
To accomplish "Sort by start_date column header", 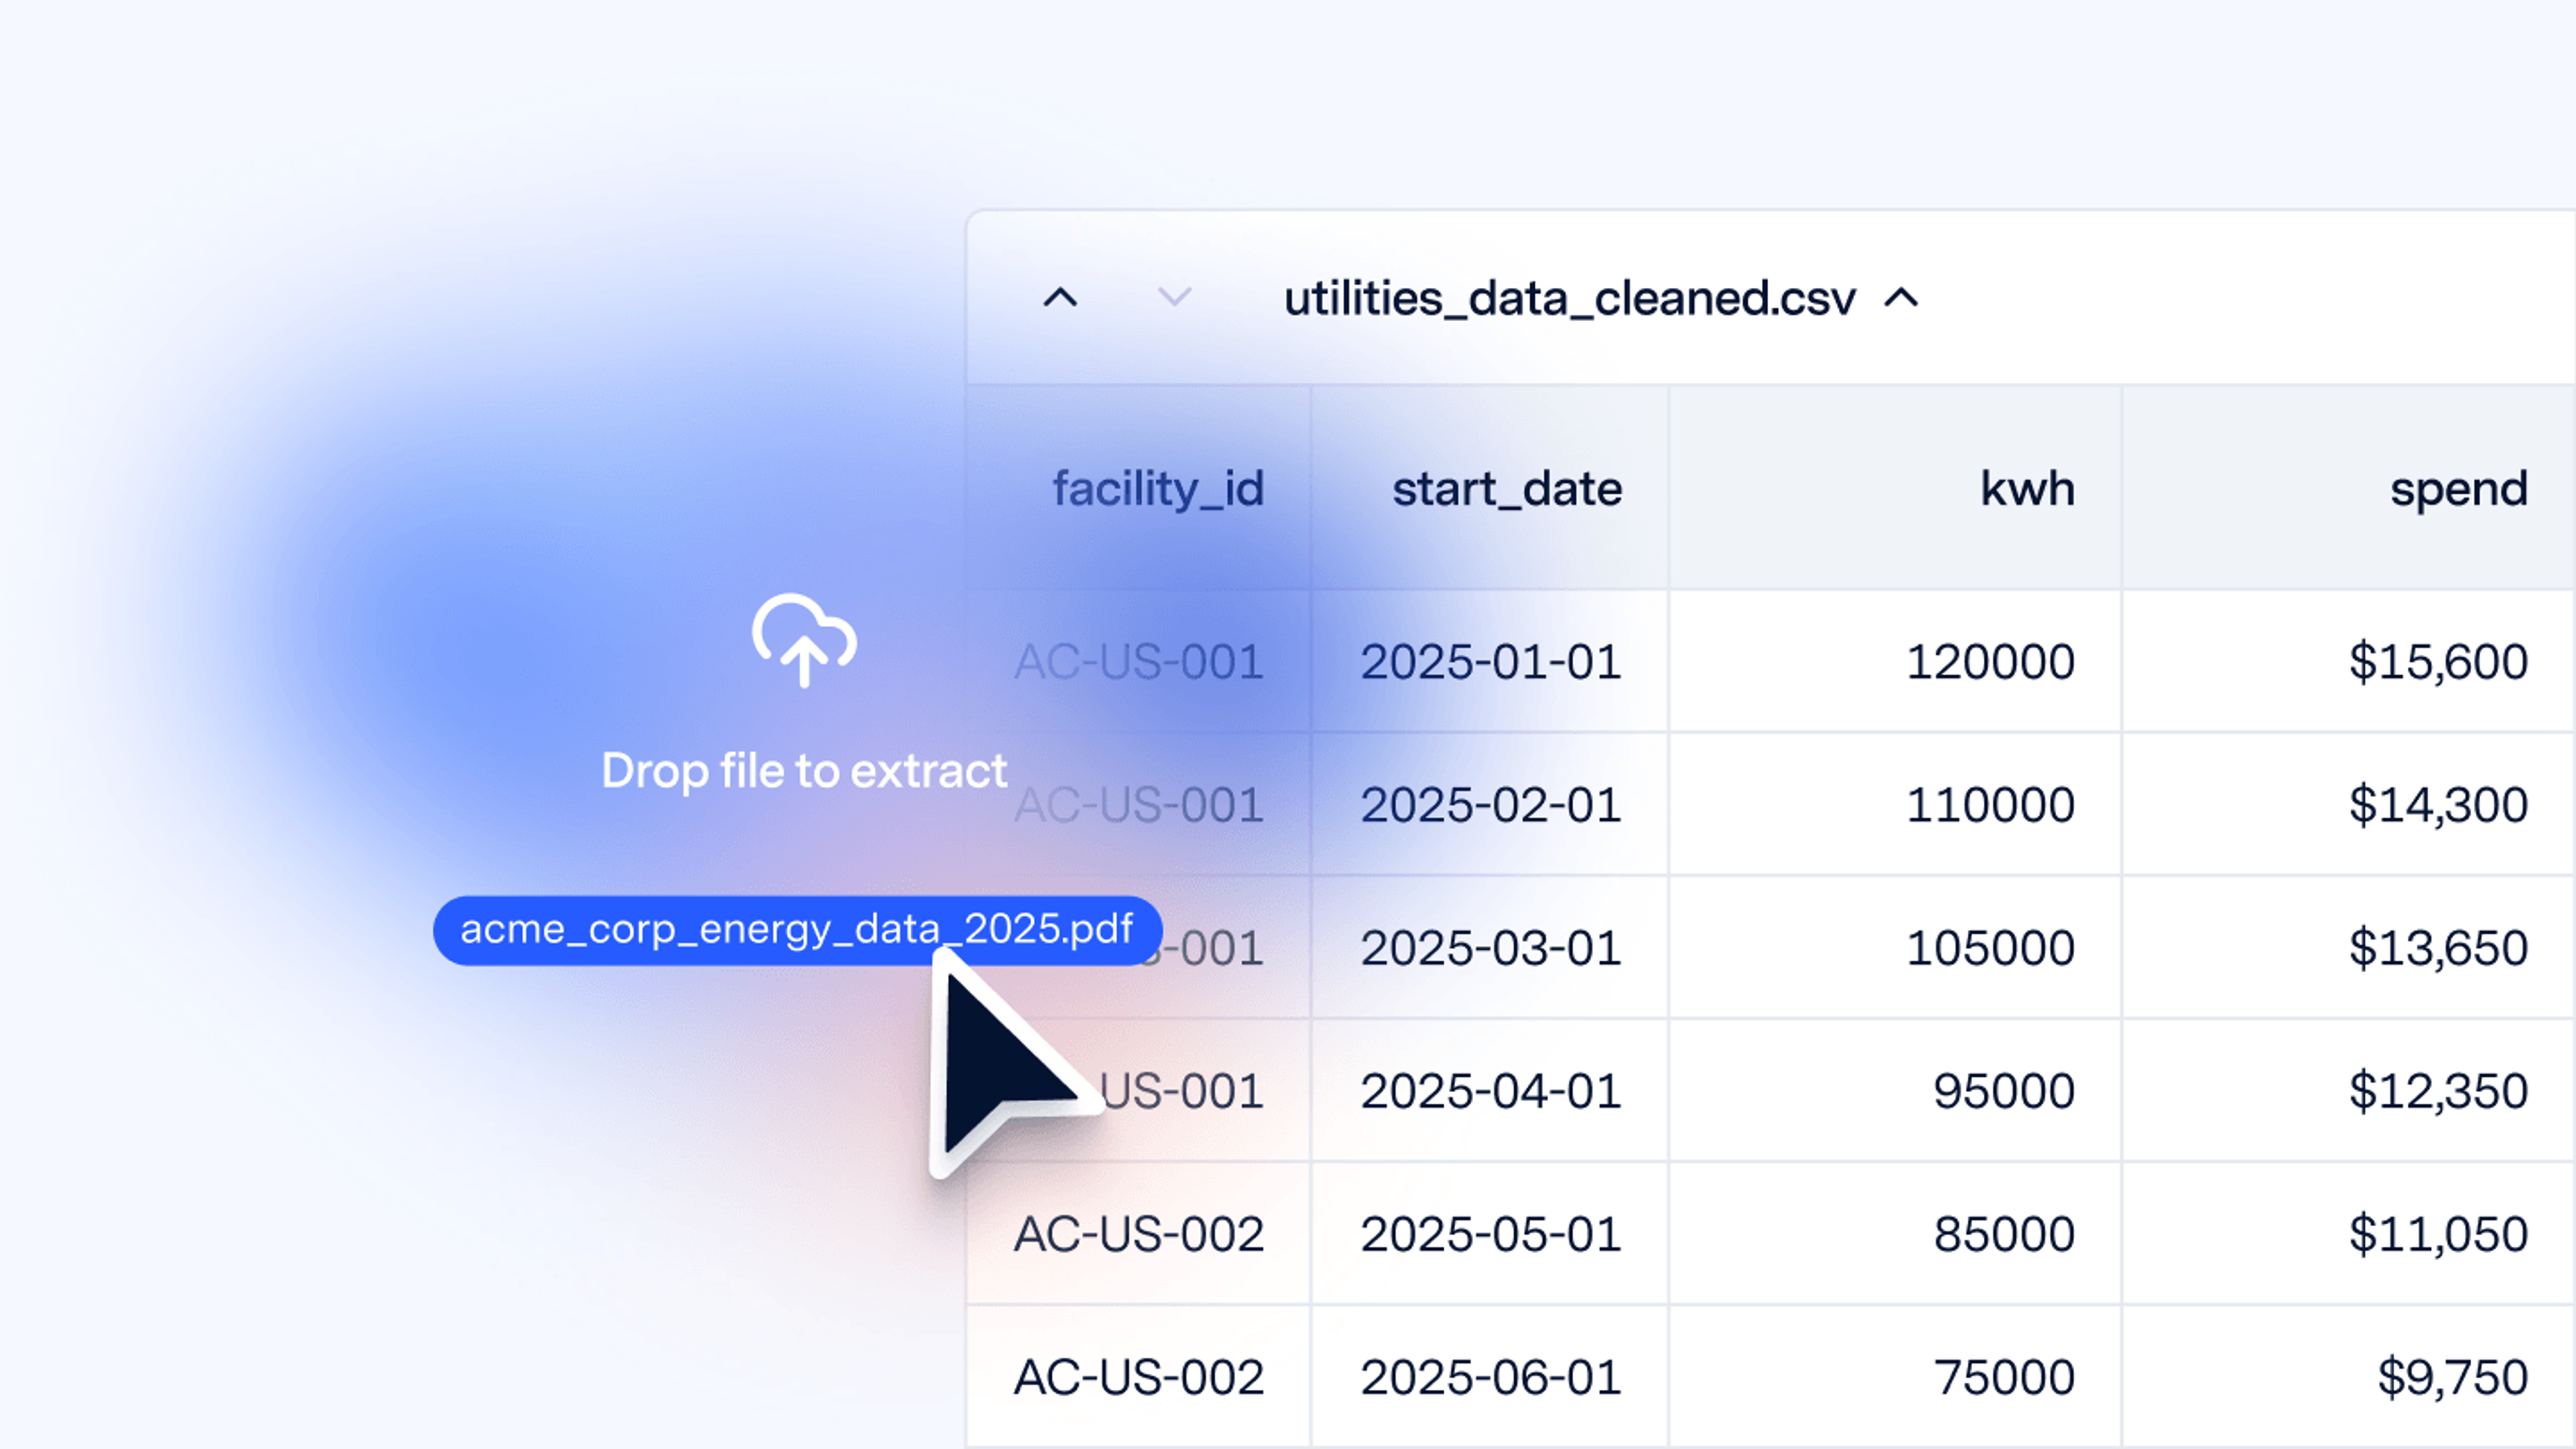I will point(1490,488).
